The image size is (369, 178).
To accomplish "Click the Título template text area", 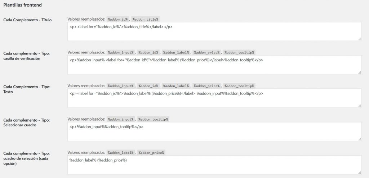I will (214, 31).
